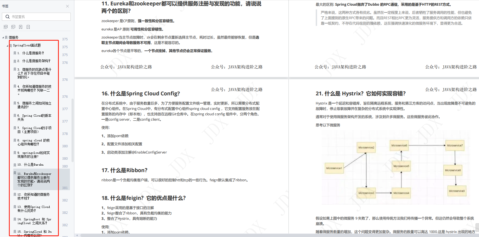
Task: Click heading 16. 什么是Spring Cloud Config?
Action: (x=141, y=93)
